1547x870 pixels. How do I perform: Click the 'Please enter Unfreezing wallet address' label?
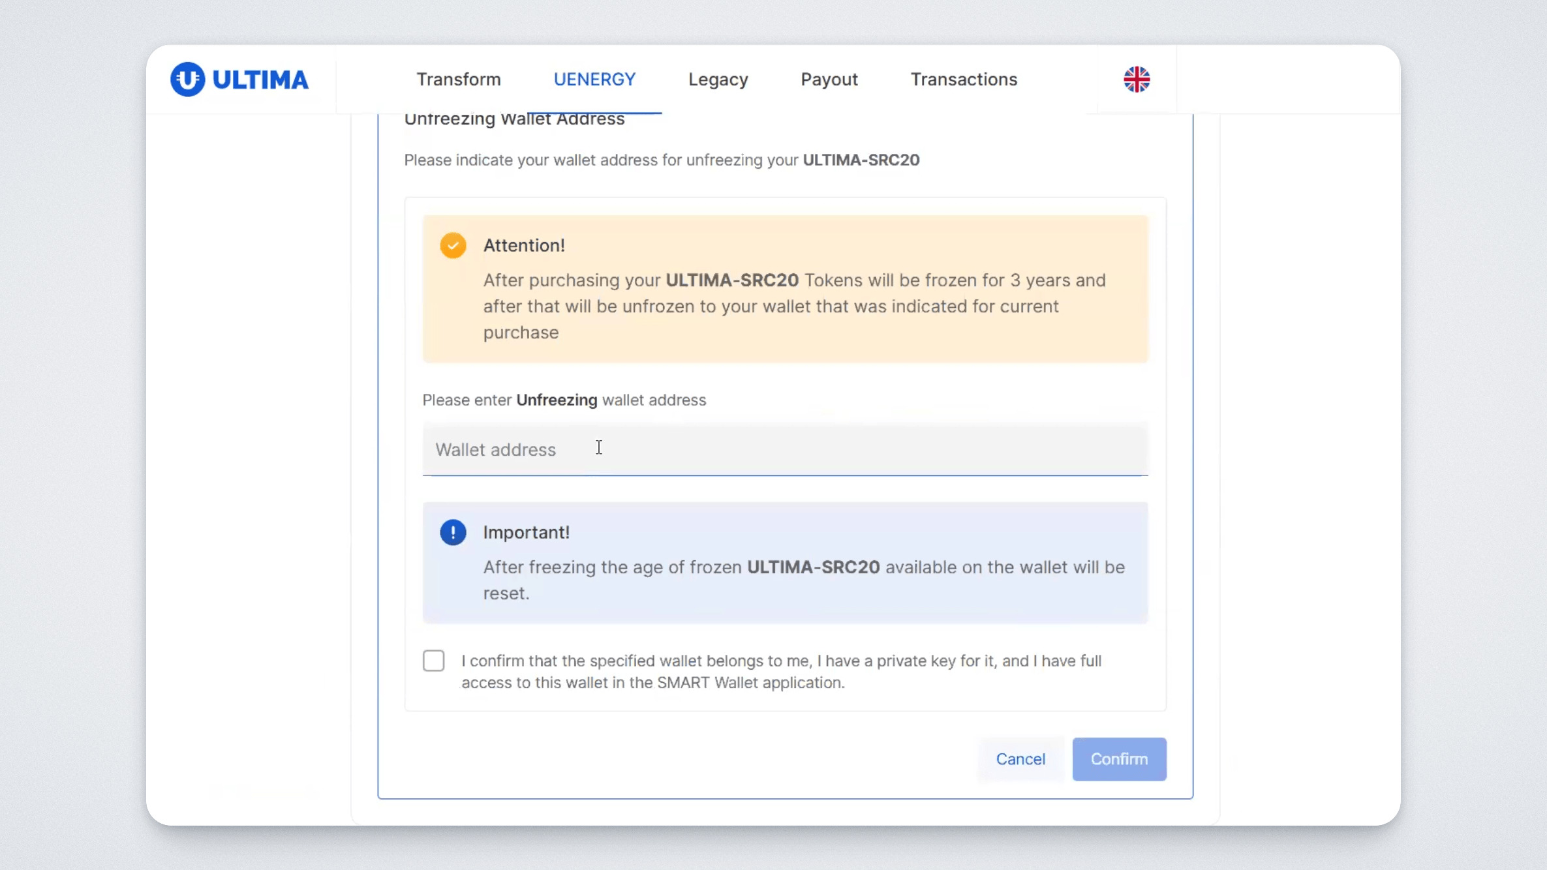[564, 400]
